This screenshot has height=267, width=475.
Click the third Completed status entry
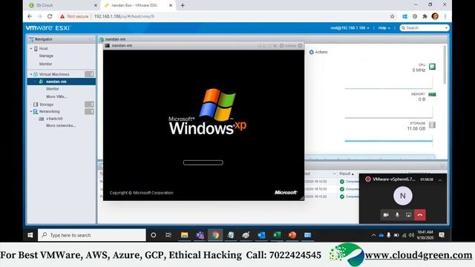pos(349,197)
